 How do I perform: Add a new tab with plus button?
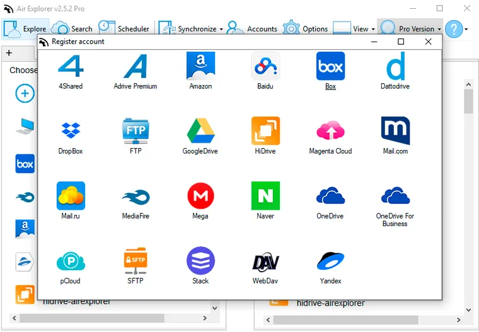click(x=9, y=53)
